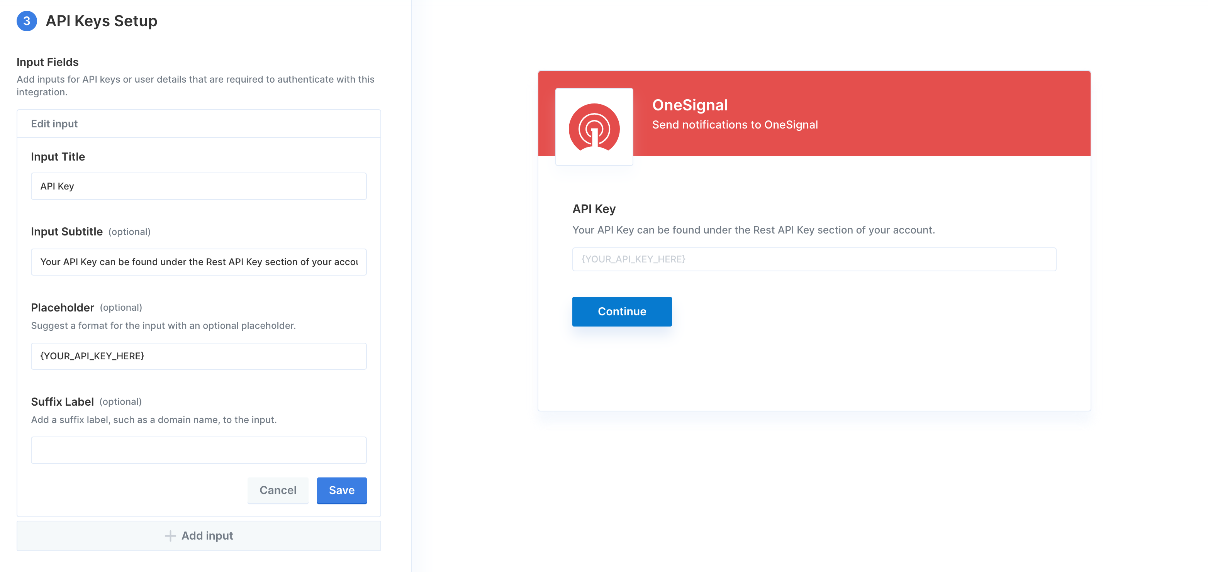Click the step 3 number badge
This screenshot has width=1208, height=572.
point(27,21)
